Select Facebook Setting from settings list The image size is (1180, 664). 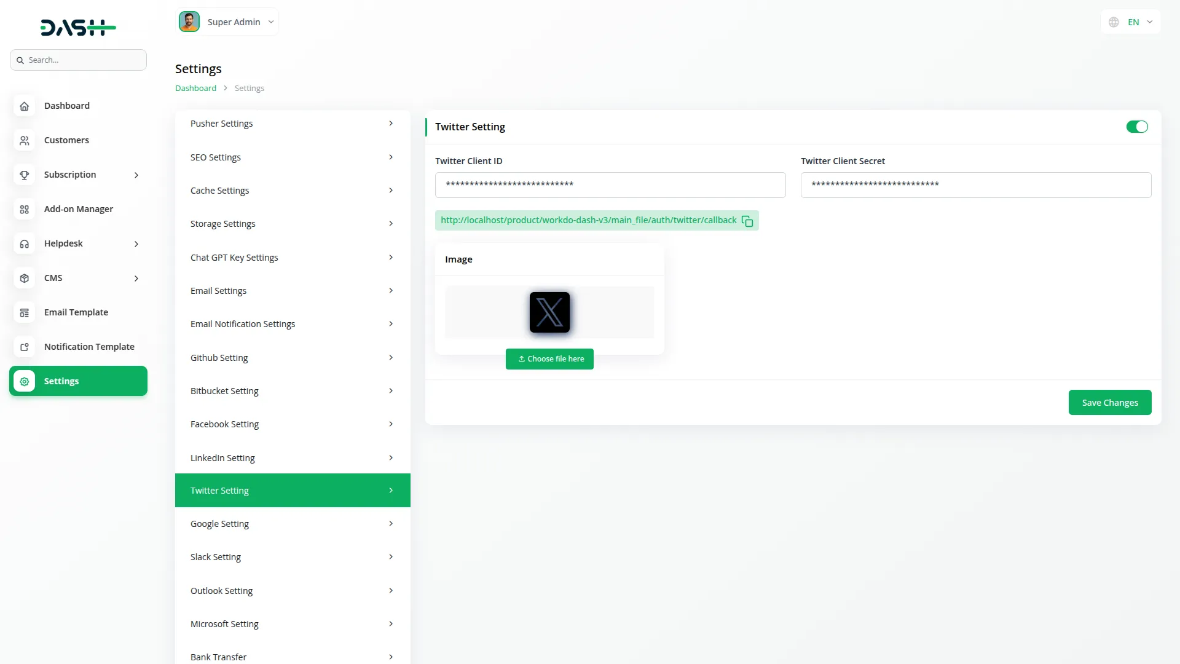pos(292,424)
